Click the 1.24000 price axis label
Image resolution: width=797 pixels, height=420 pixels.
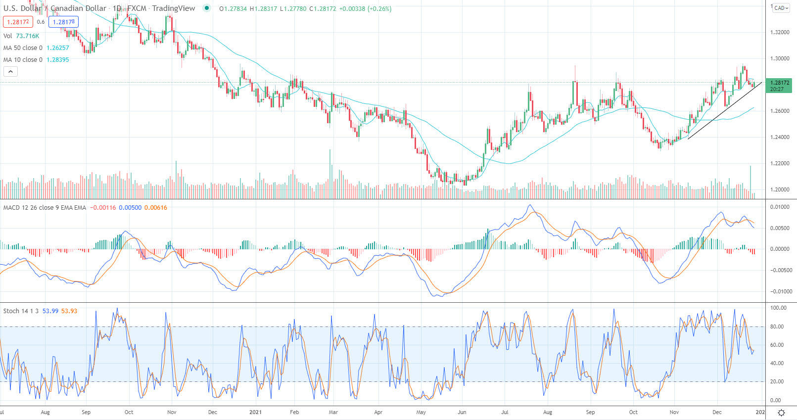pyautogui.click(x=780, y=138)
